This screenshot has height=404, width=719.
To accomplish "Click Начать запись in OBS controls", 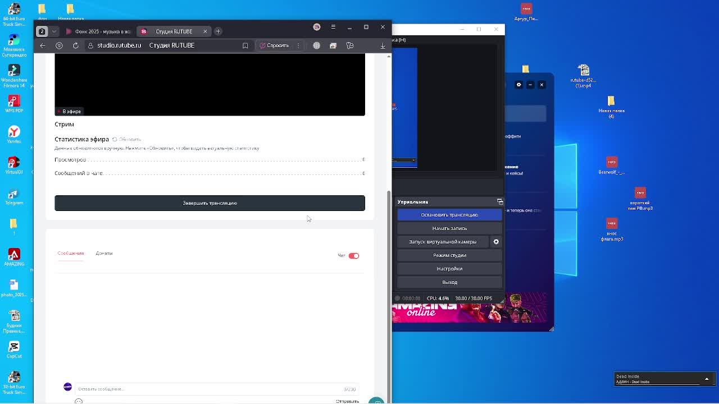I will pos(449,228).
